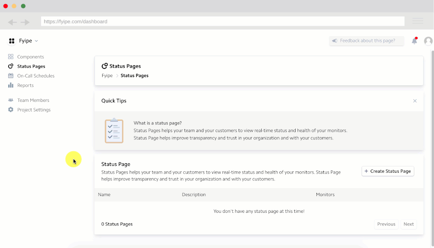434x248 pixels.
Task: Click the Previous pagination button
Action: tap(386, 224)
